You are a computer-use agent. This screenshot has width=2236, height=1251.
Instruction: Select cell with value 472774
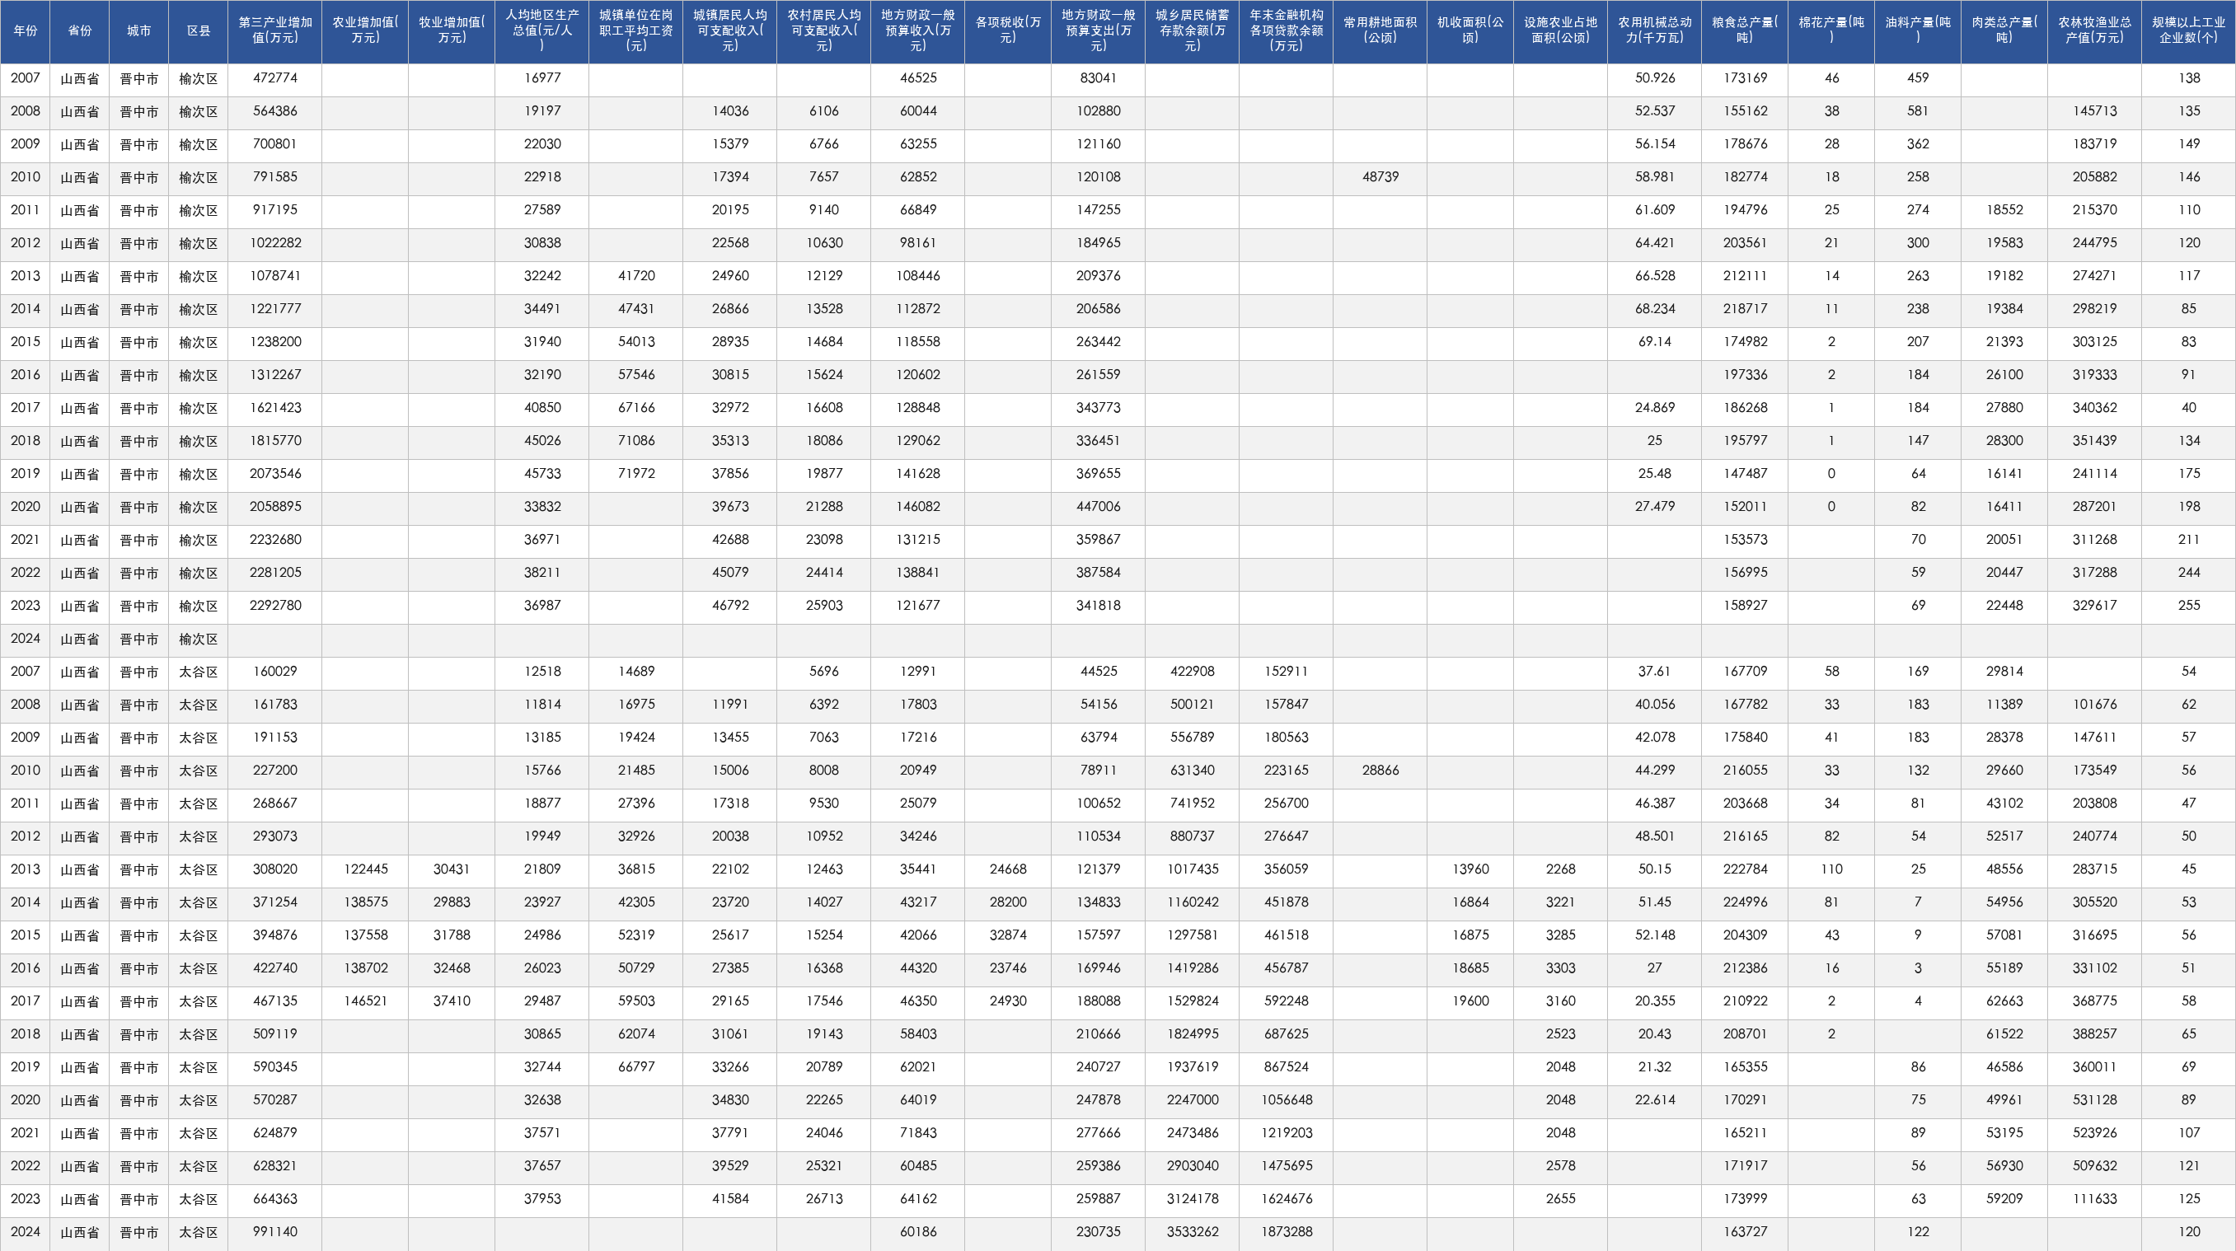(x=275, y=78)
